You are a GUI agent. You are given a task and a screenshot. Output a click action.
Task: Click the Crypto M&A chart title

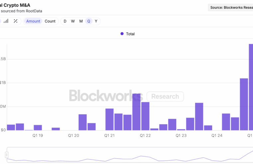pyautogui.click(x=15, y=5)
